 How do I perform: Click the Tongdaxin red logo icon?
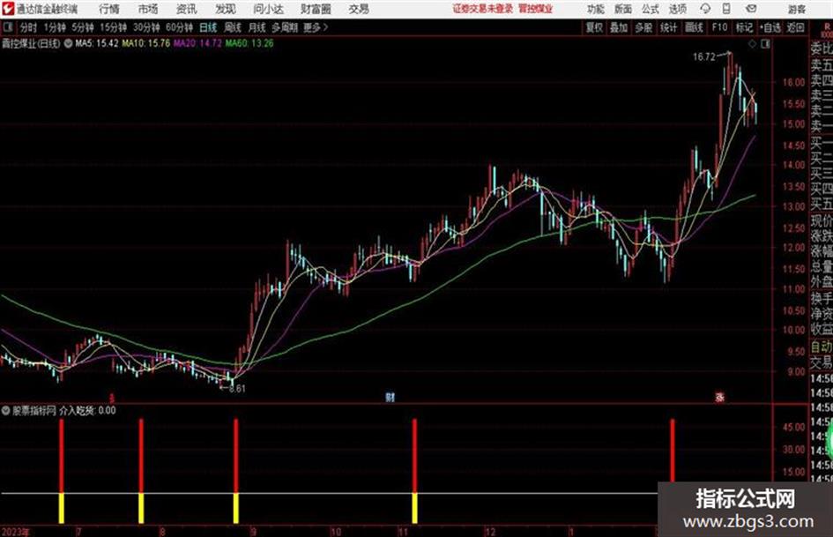pos(7,9)
